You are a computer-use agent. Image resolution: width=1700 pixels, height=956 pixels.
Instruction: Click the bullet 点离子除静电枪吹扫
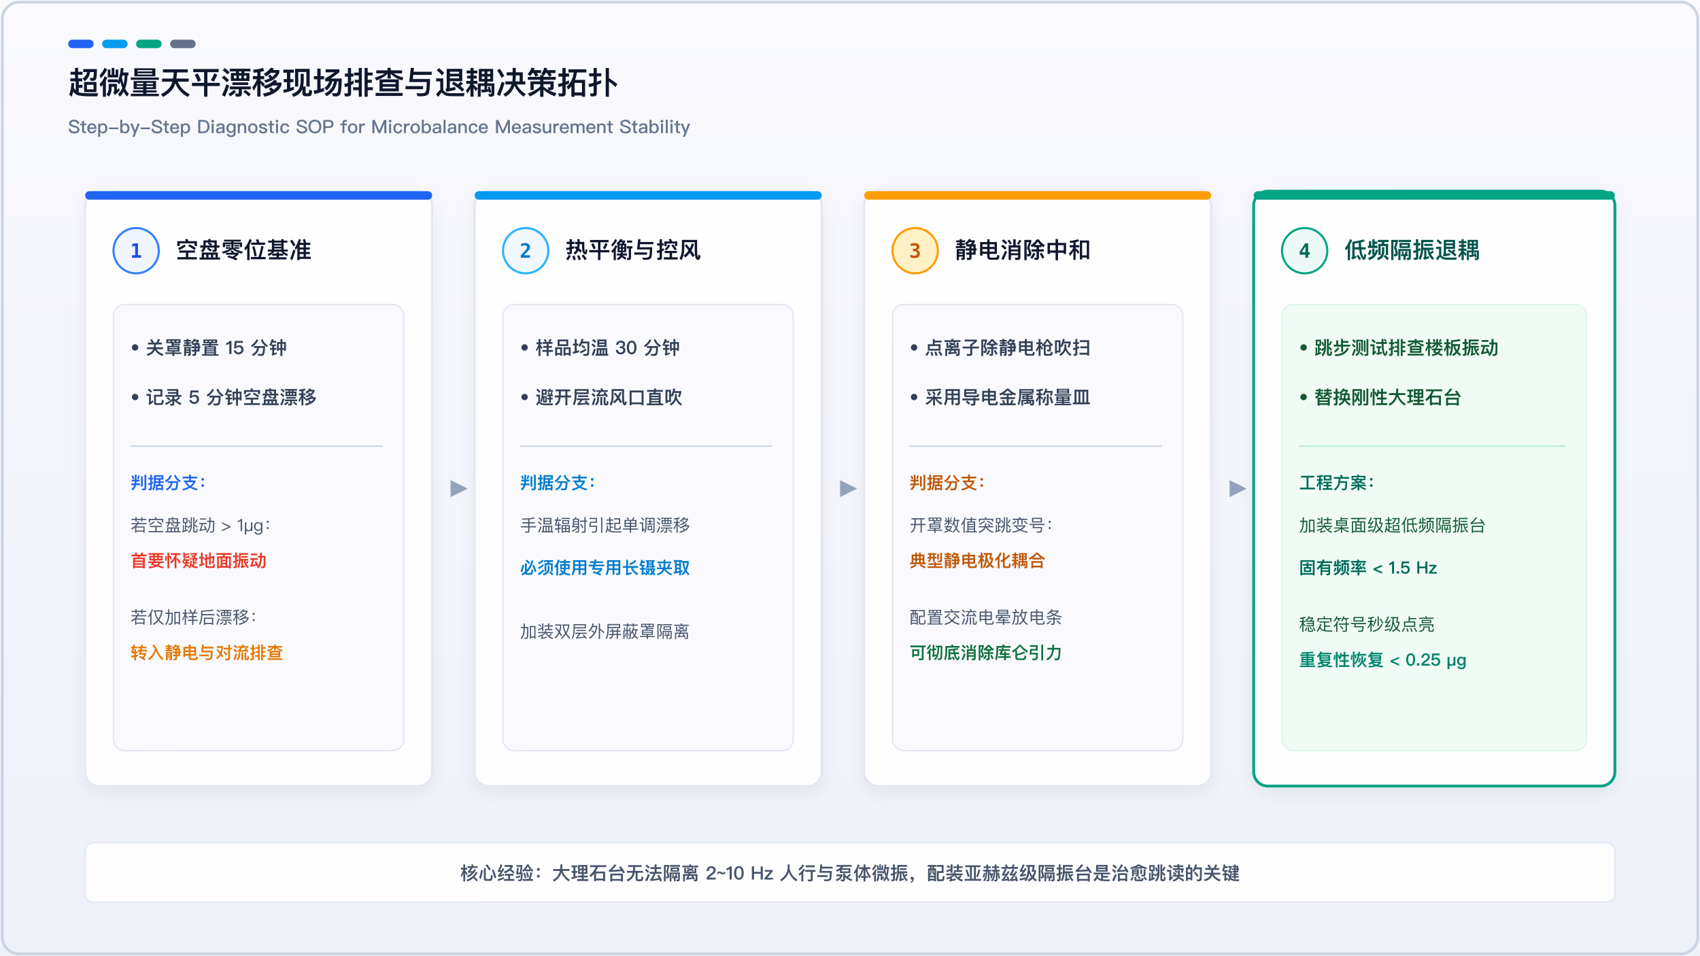pos(1000,347)
